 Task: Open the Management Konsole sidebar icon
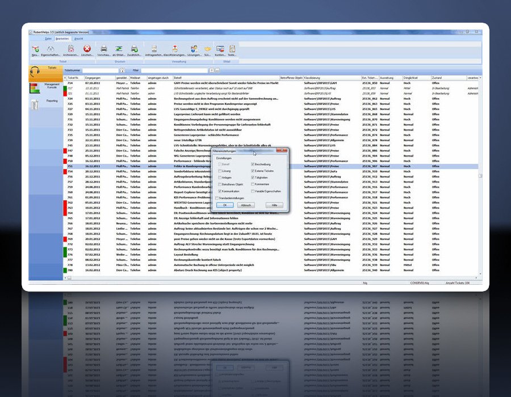pos(35,88)
